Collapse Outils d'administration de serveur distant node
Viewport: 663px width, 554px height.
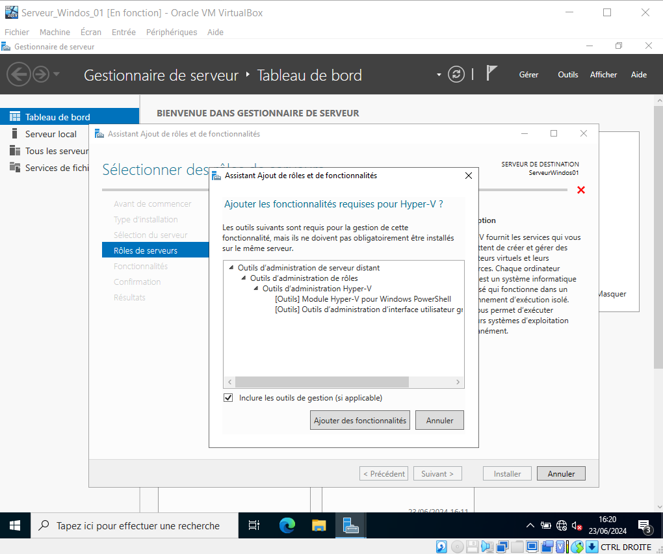(232, 268)
